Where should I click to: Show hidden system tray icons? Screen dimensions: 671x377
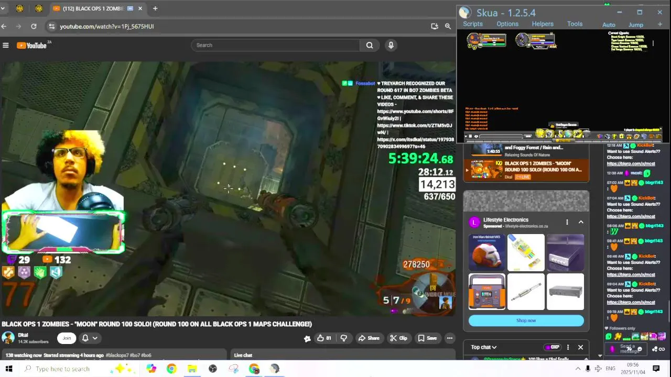[x=577, y=369]
